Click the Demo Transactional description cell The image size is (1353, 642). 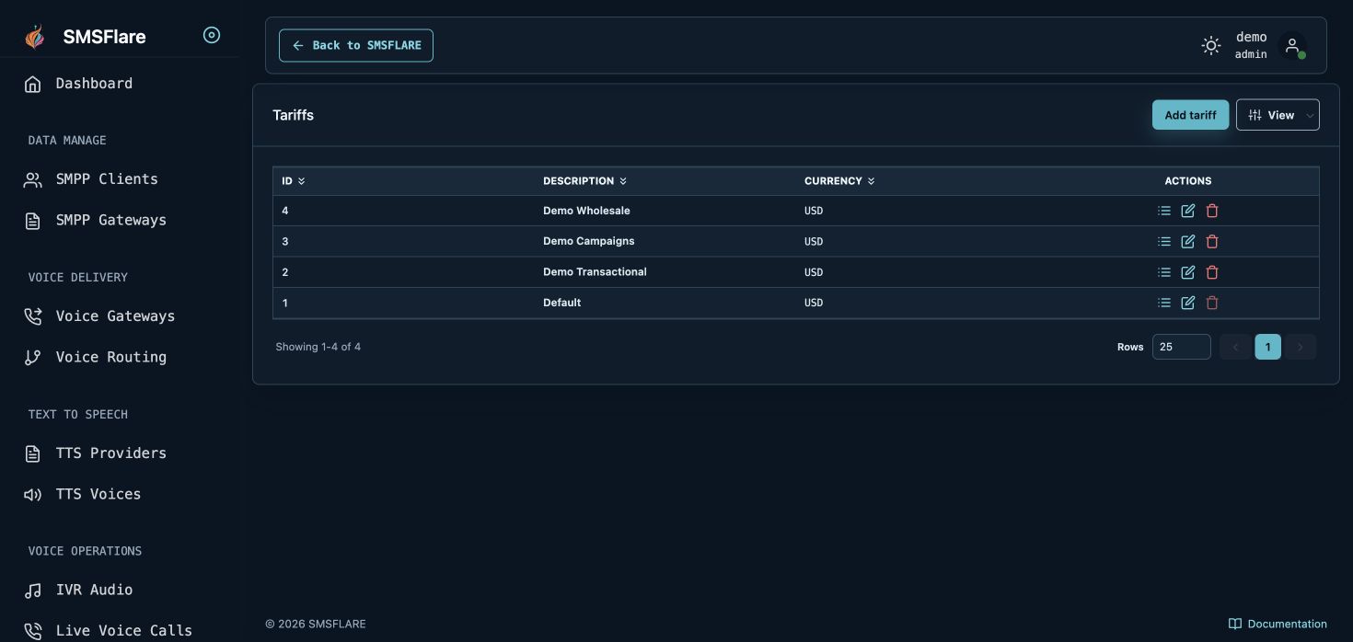coord(595,272)
